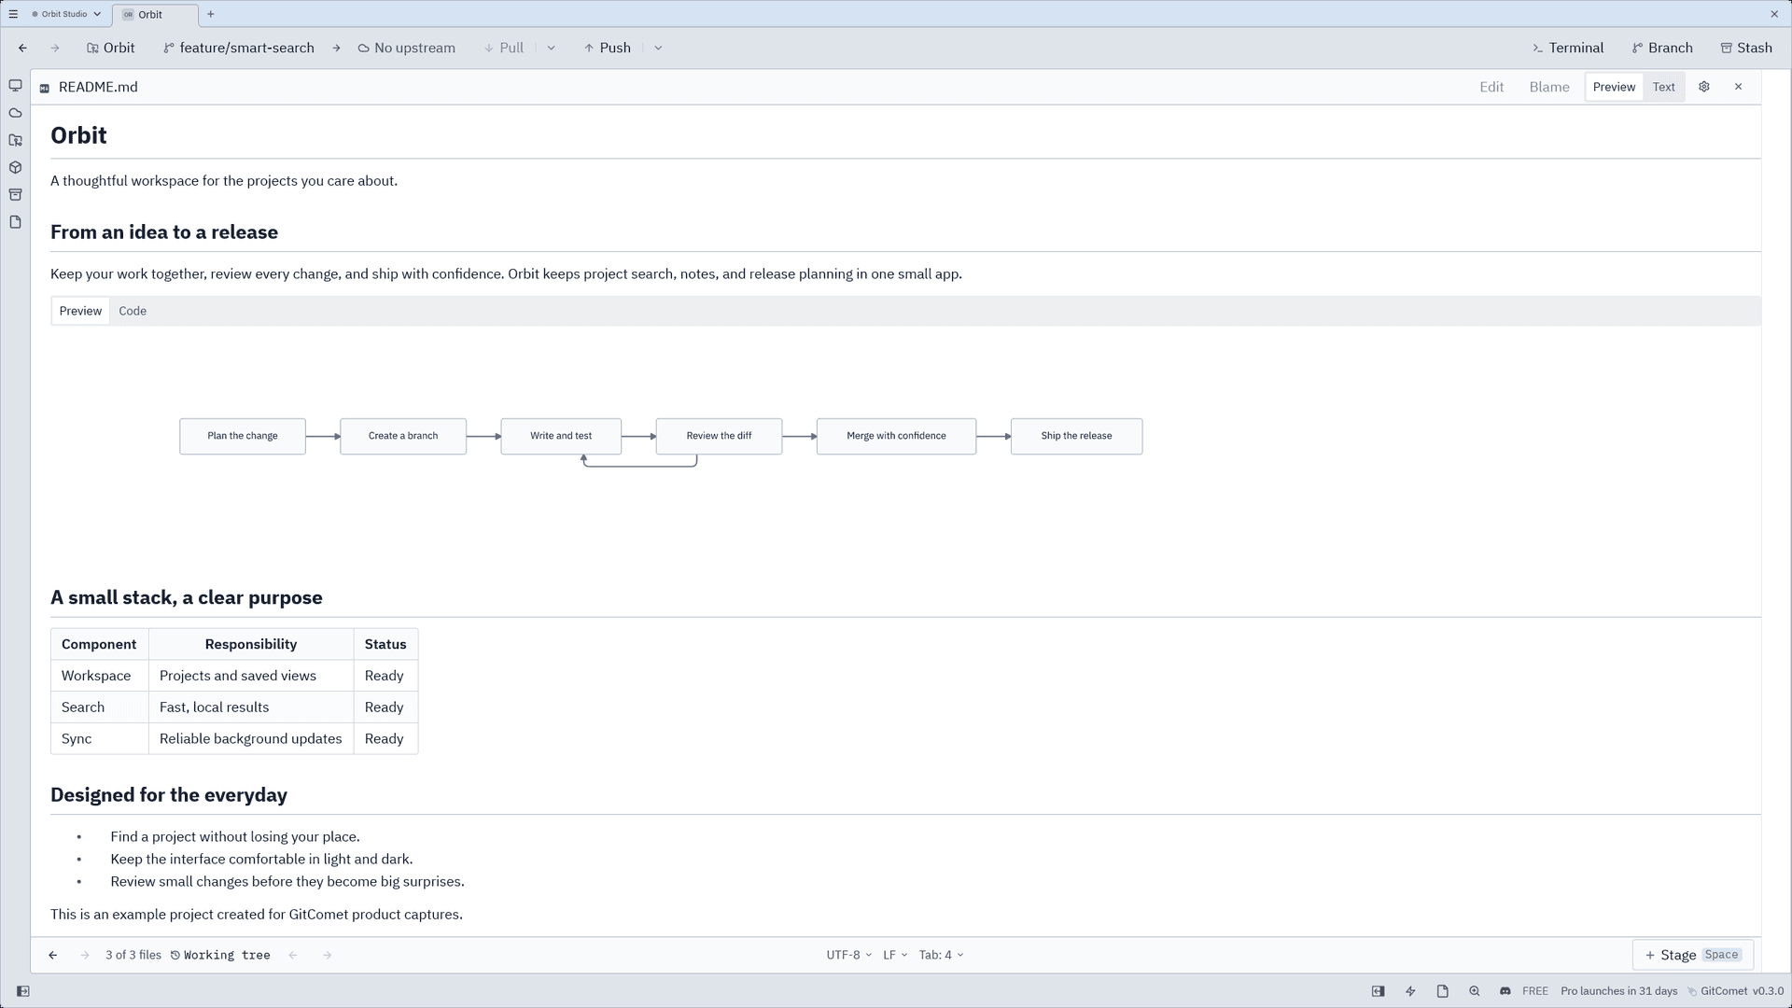Open the LF line ending dropdown

click(x=895, y=955)
